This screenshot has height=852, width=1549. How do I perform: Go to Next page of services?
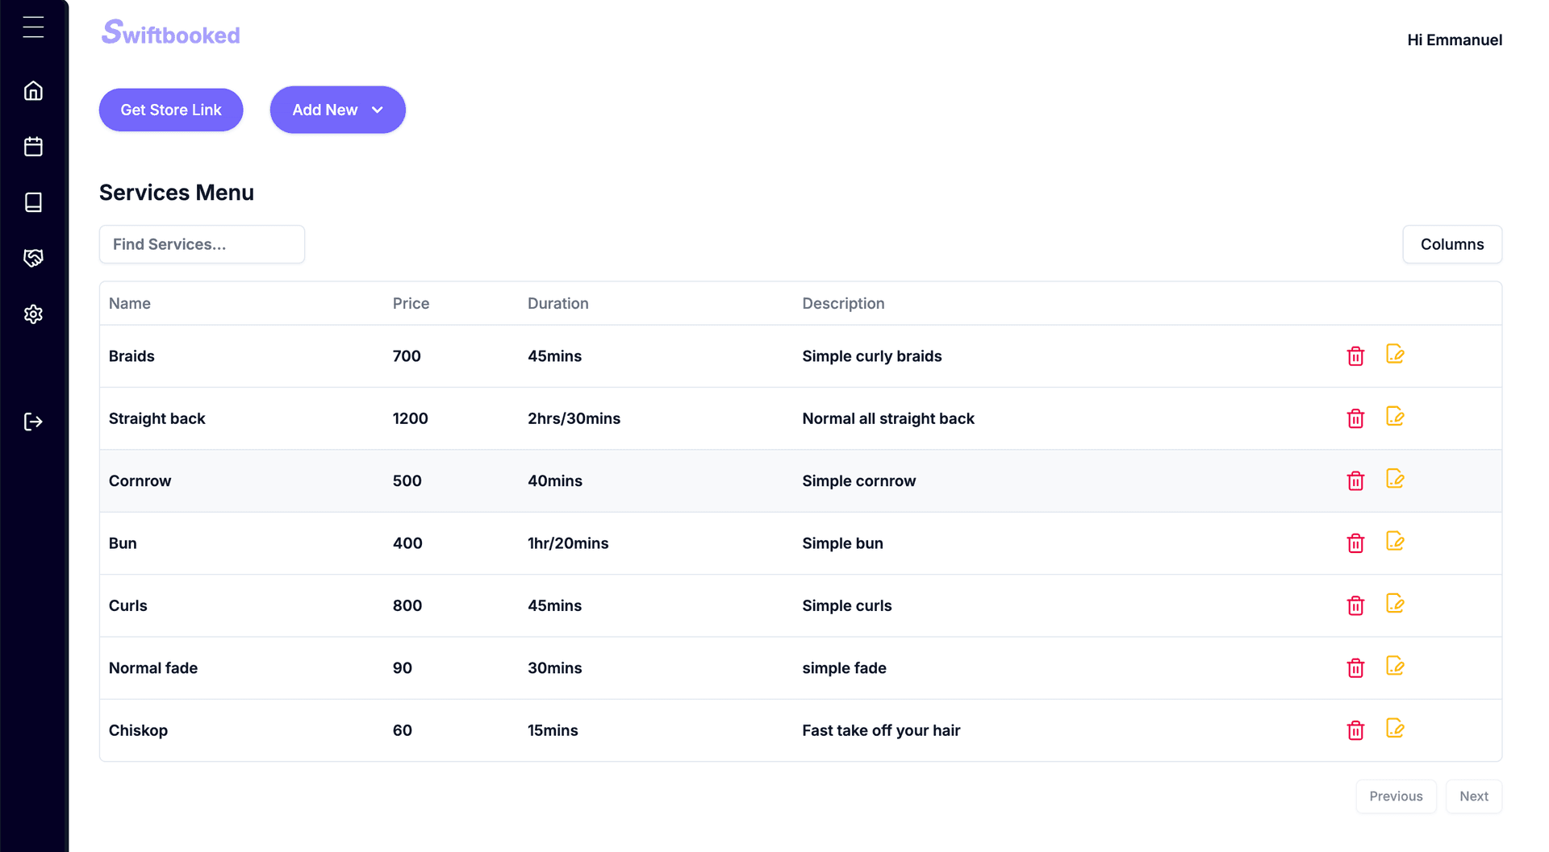[1473, 796]
